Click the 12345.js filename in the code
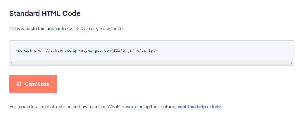The image size is (300, 117). click(x=122, y=51)
